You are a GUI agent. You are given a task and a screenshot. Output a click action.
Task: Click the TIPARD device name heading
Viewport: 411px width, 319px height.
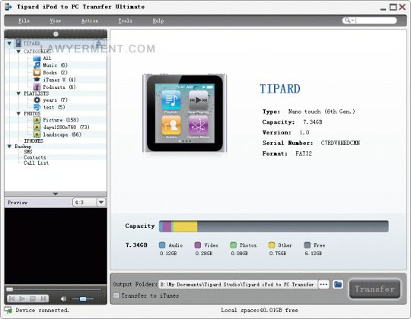(x=280, y=89)
